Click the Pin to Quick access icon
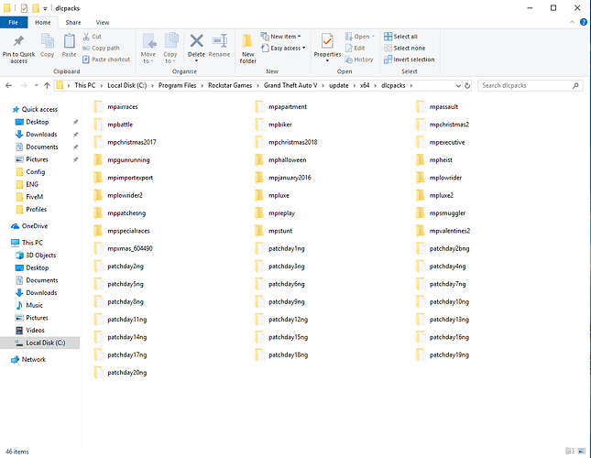Viewport: 591px width, 458px height. point(18,40)
